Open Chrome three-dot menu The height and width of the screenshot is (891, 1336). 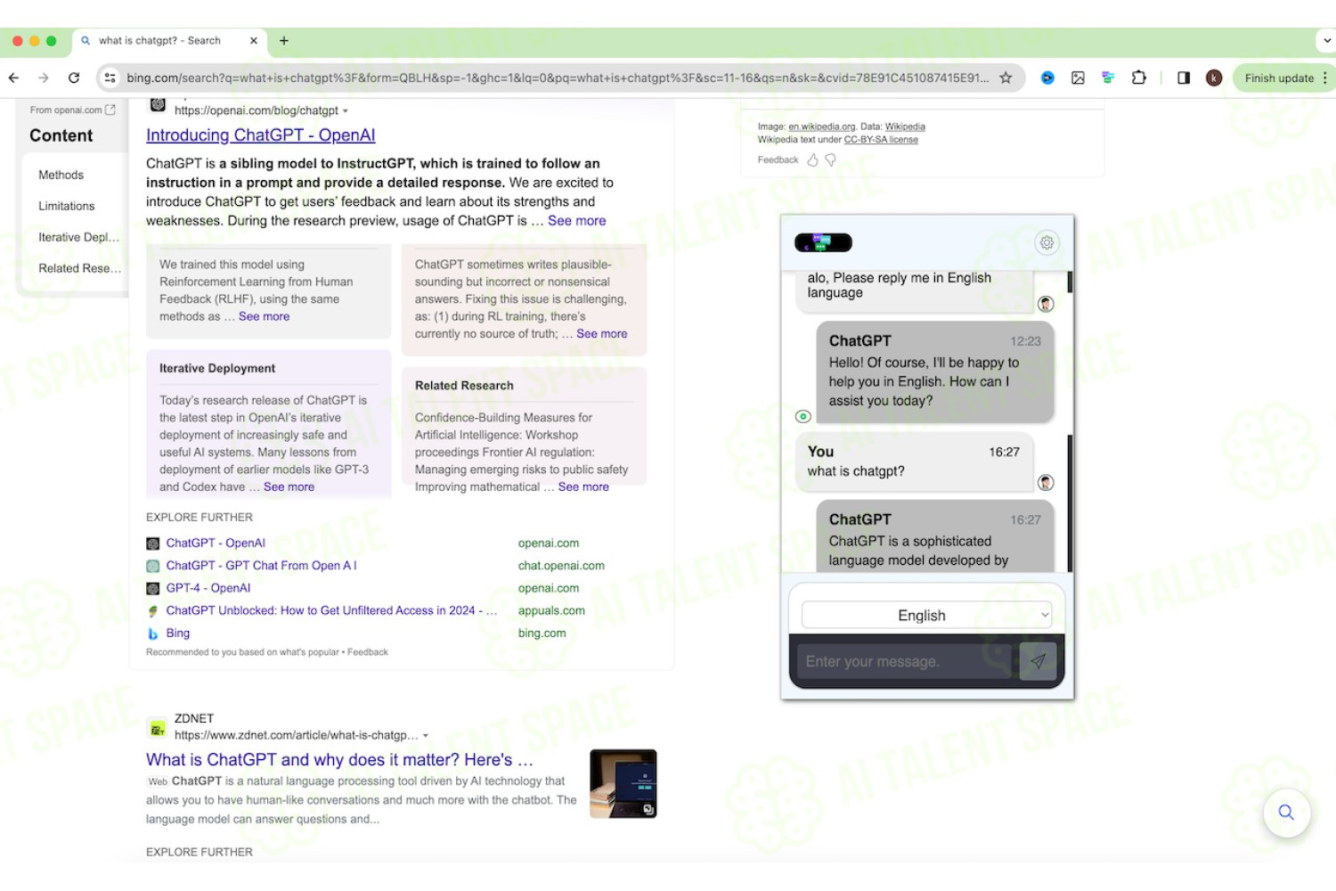point(1325,78)
